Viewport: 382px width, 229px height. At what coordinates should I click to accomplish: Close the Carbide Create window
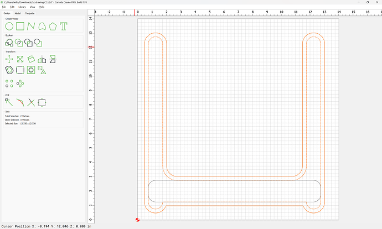377,2
